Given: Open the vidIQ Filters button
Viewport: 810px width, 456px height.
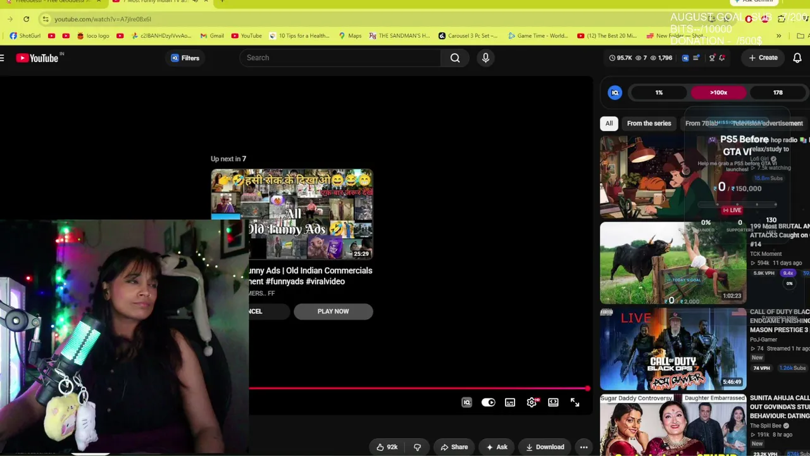Looking at the screenshot, I should pyautogui.click(x=185, y=58).
